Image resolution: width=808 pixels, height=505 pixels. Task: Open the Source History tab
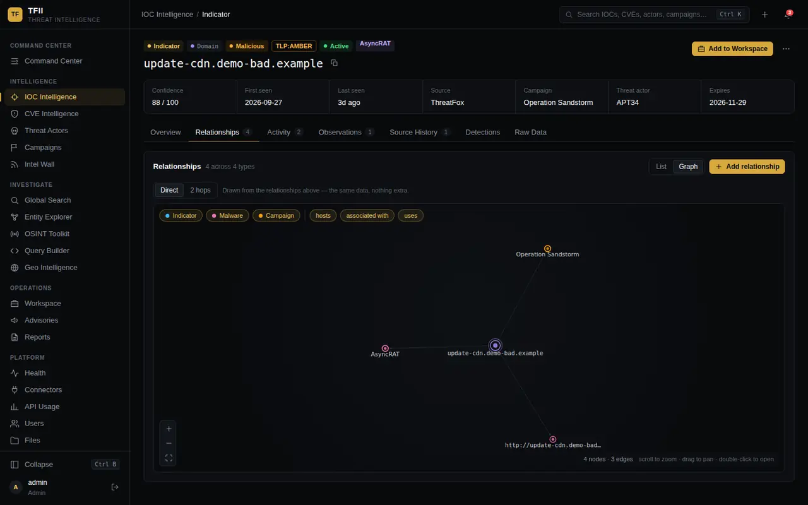click(x=420, y=132)
